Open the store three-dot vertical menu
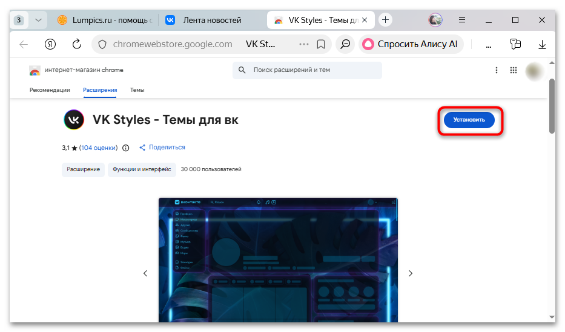The height and width of the screenshot is (332, 565). pos(496,70)
